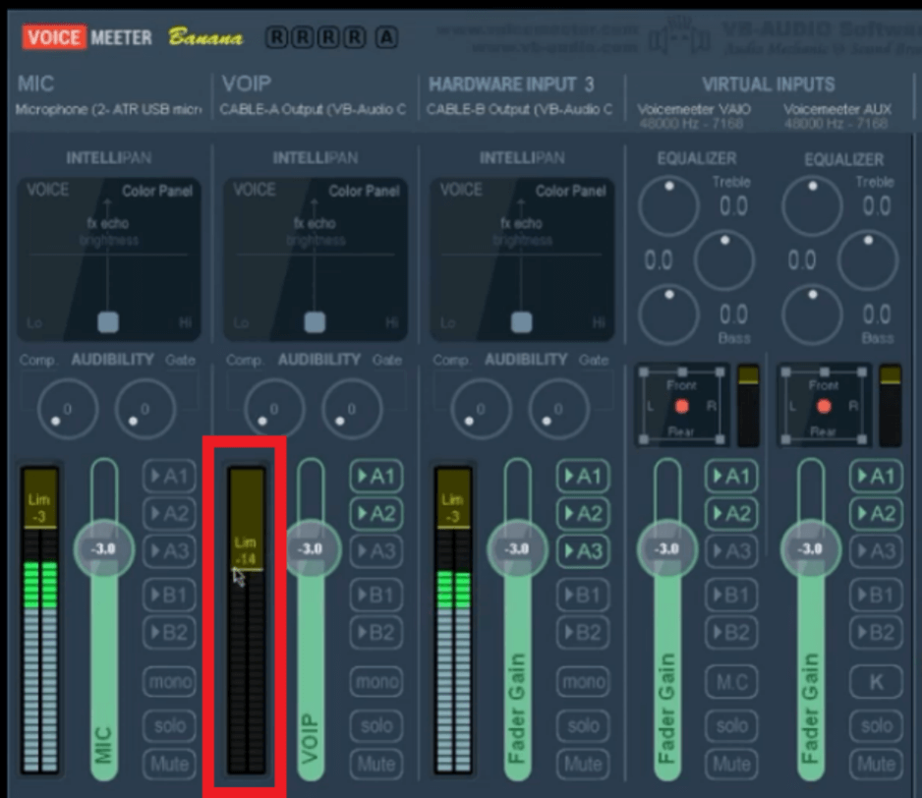Toggle mono on the MIC strip

169,682
